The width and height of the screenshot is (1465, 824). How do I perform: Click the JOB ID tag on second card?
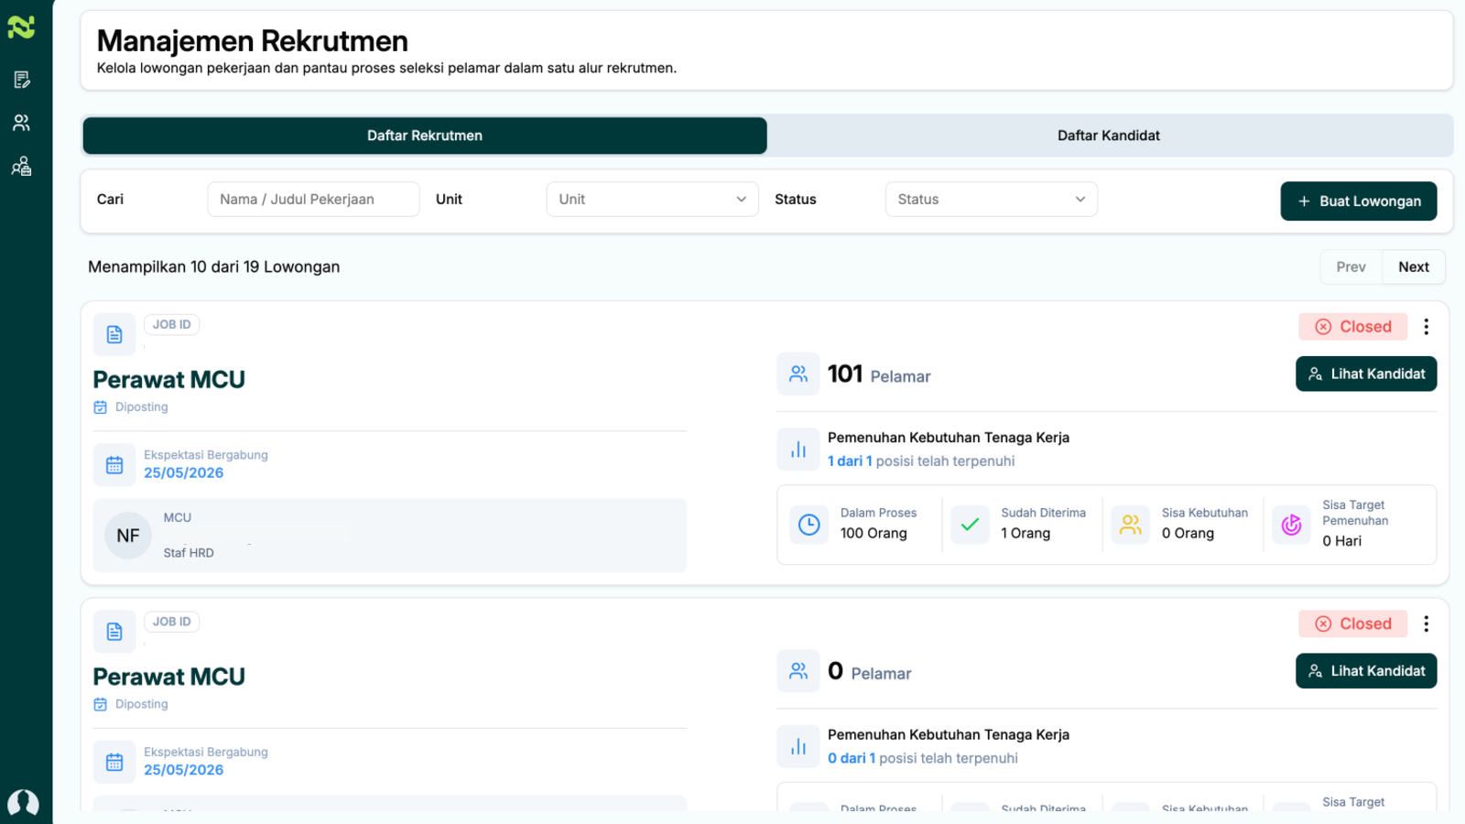coord(172,622)
